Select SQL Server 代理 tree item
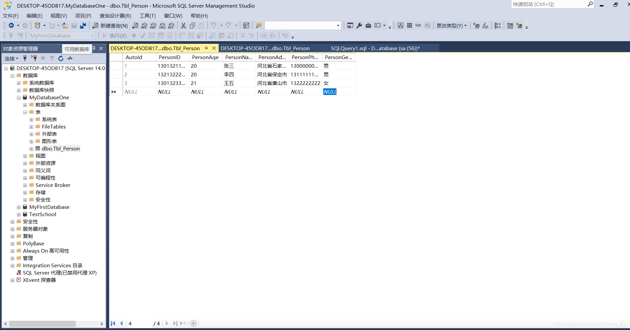The image size is (630, 330). (59, 273)
